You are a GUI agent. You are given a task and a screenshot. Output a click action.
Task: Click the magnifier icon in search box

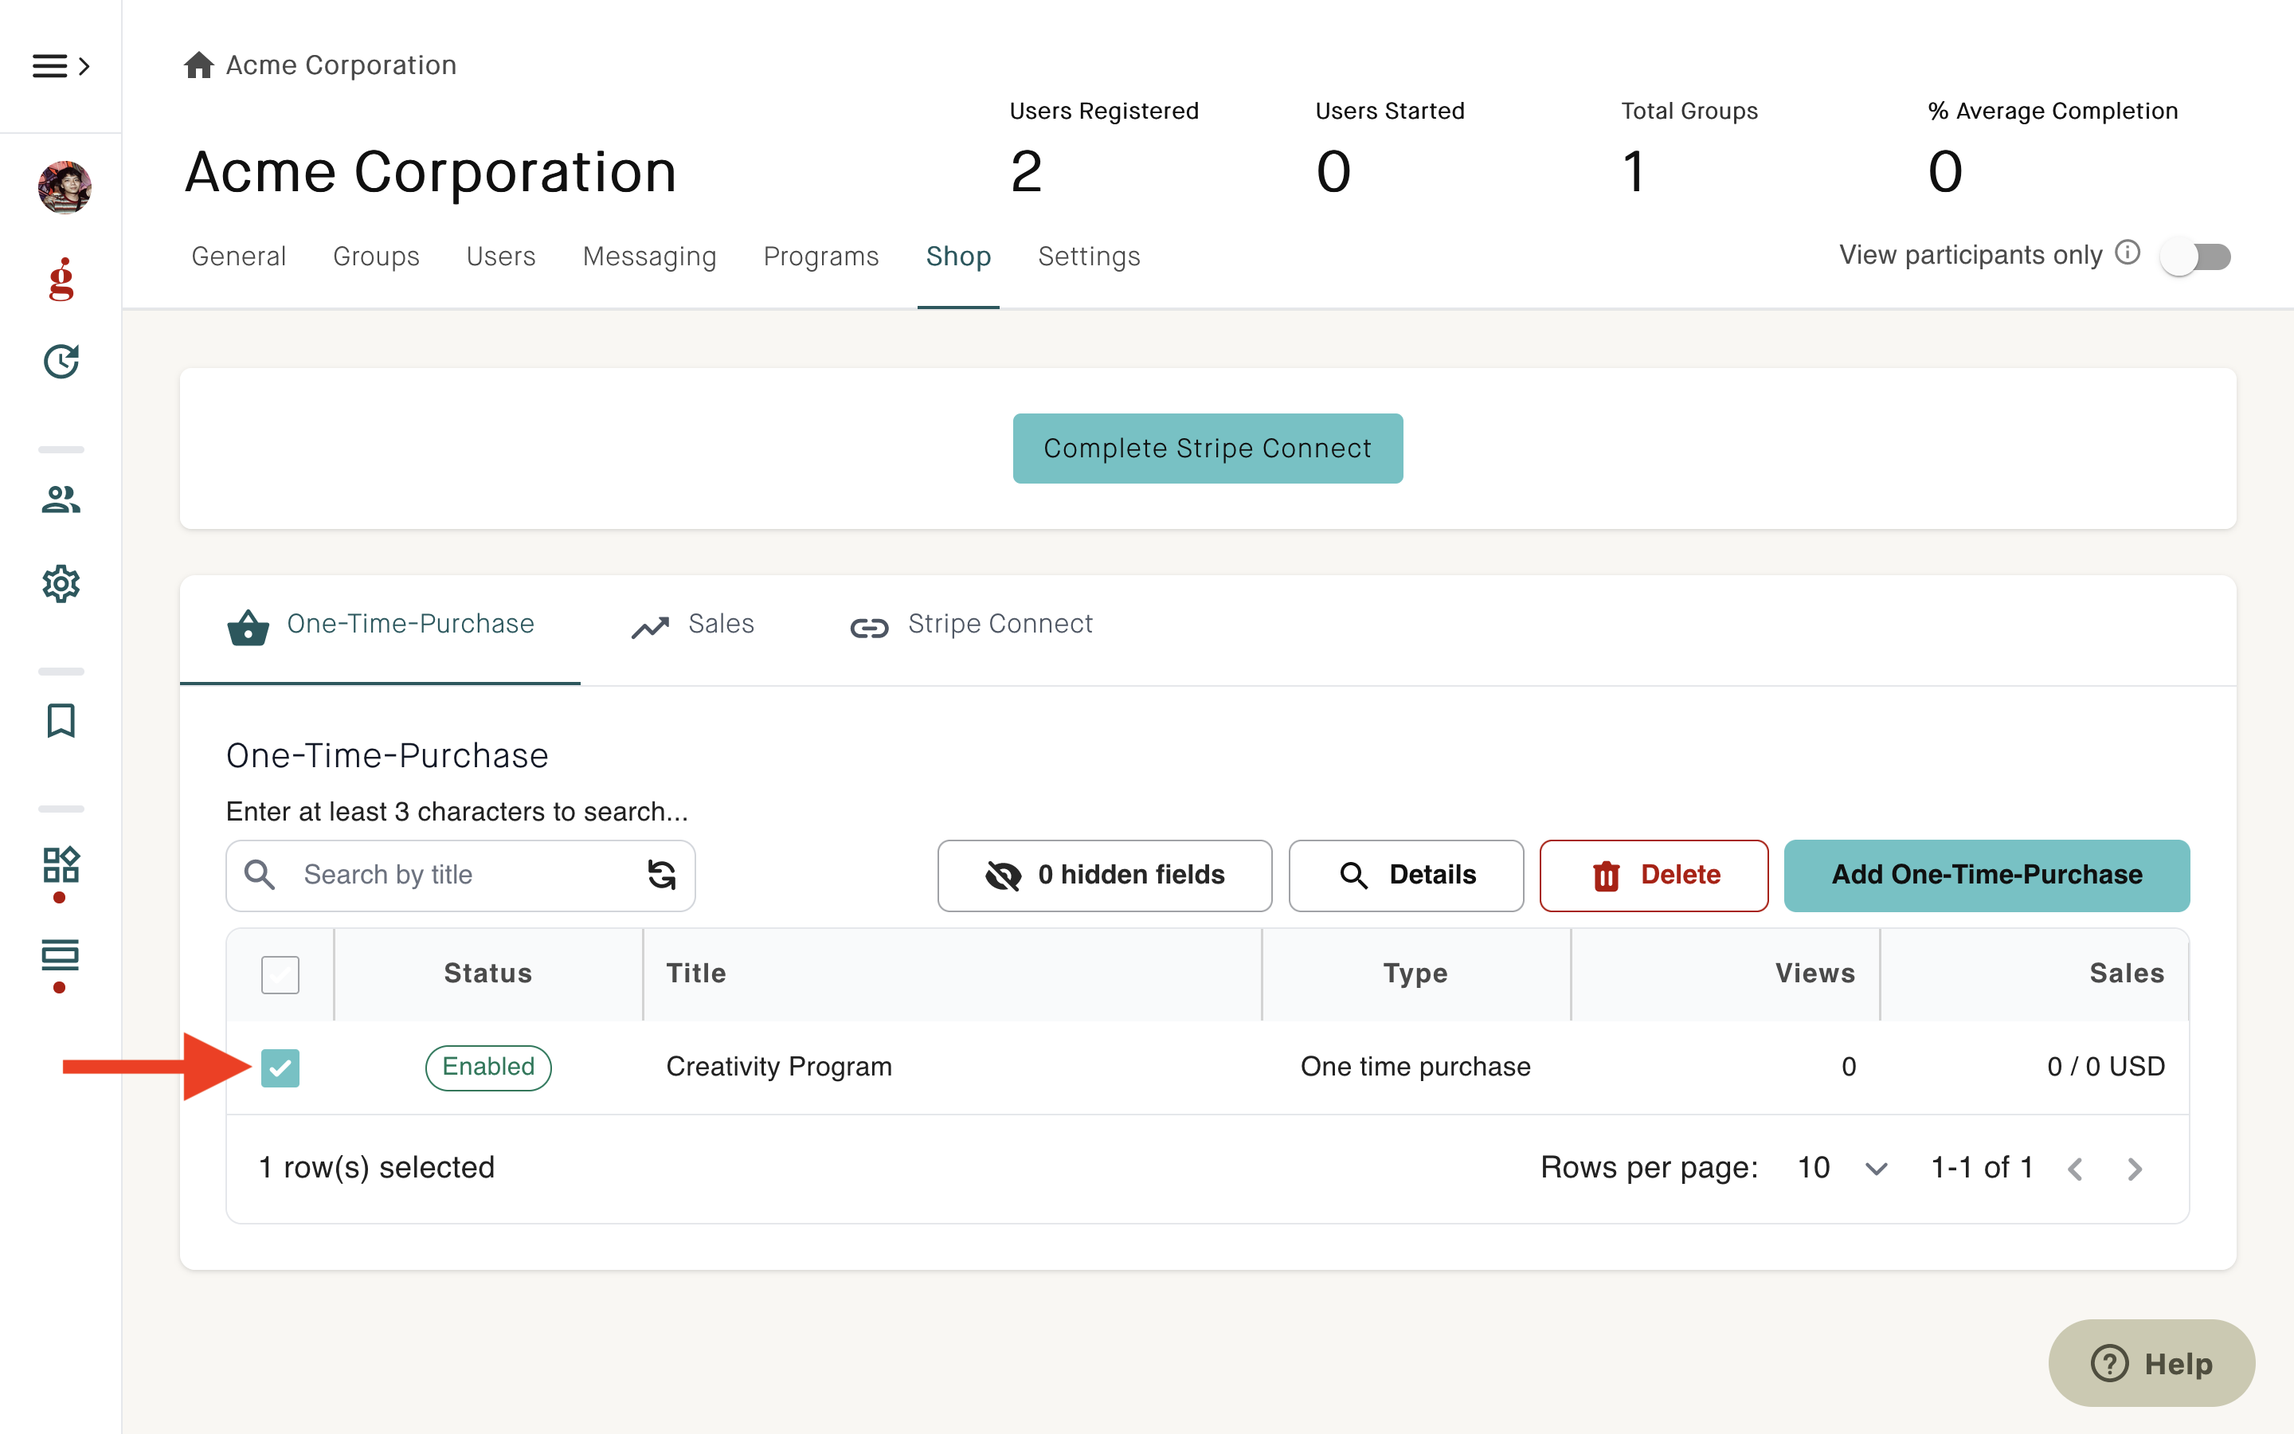[260, 875]
